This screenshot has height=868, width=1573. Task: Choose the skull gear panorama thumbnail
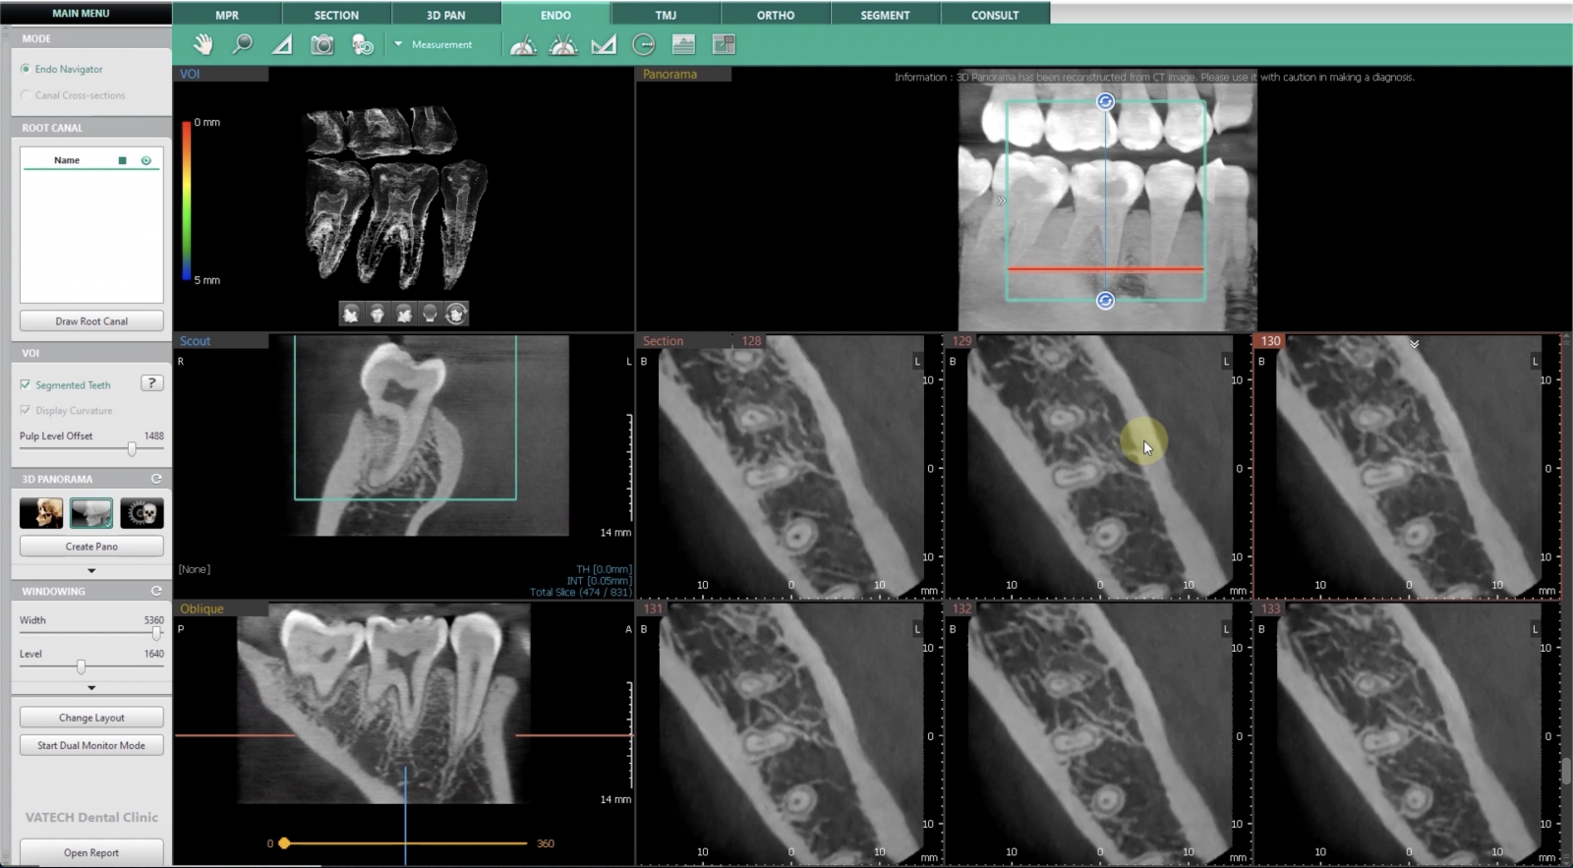tap(142, 513)
